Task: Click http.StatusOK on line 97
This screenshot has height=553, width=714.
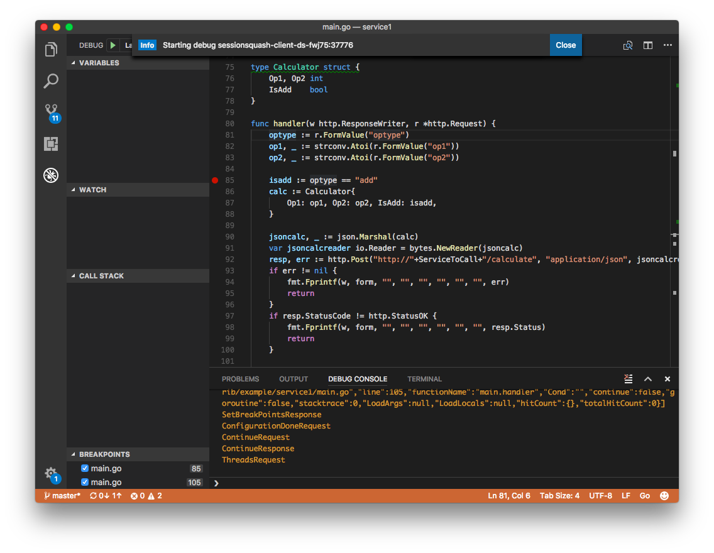Action: click(x=398, y=316)
